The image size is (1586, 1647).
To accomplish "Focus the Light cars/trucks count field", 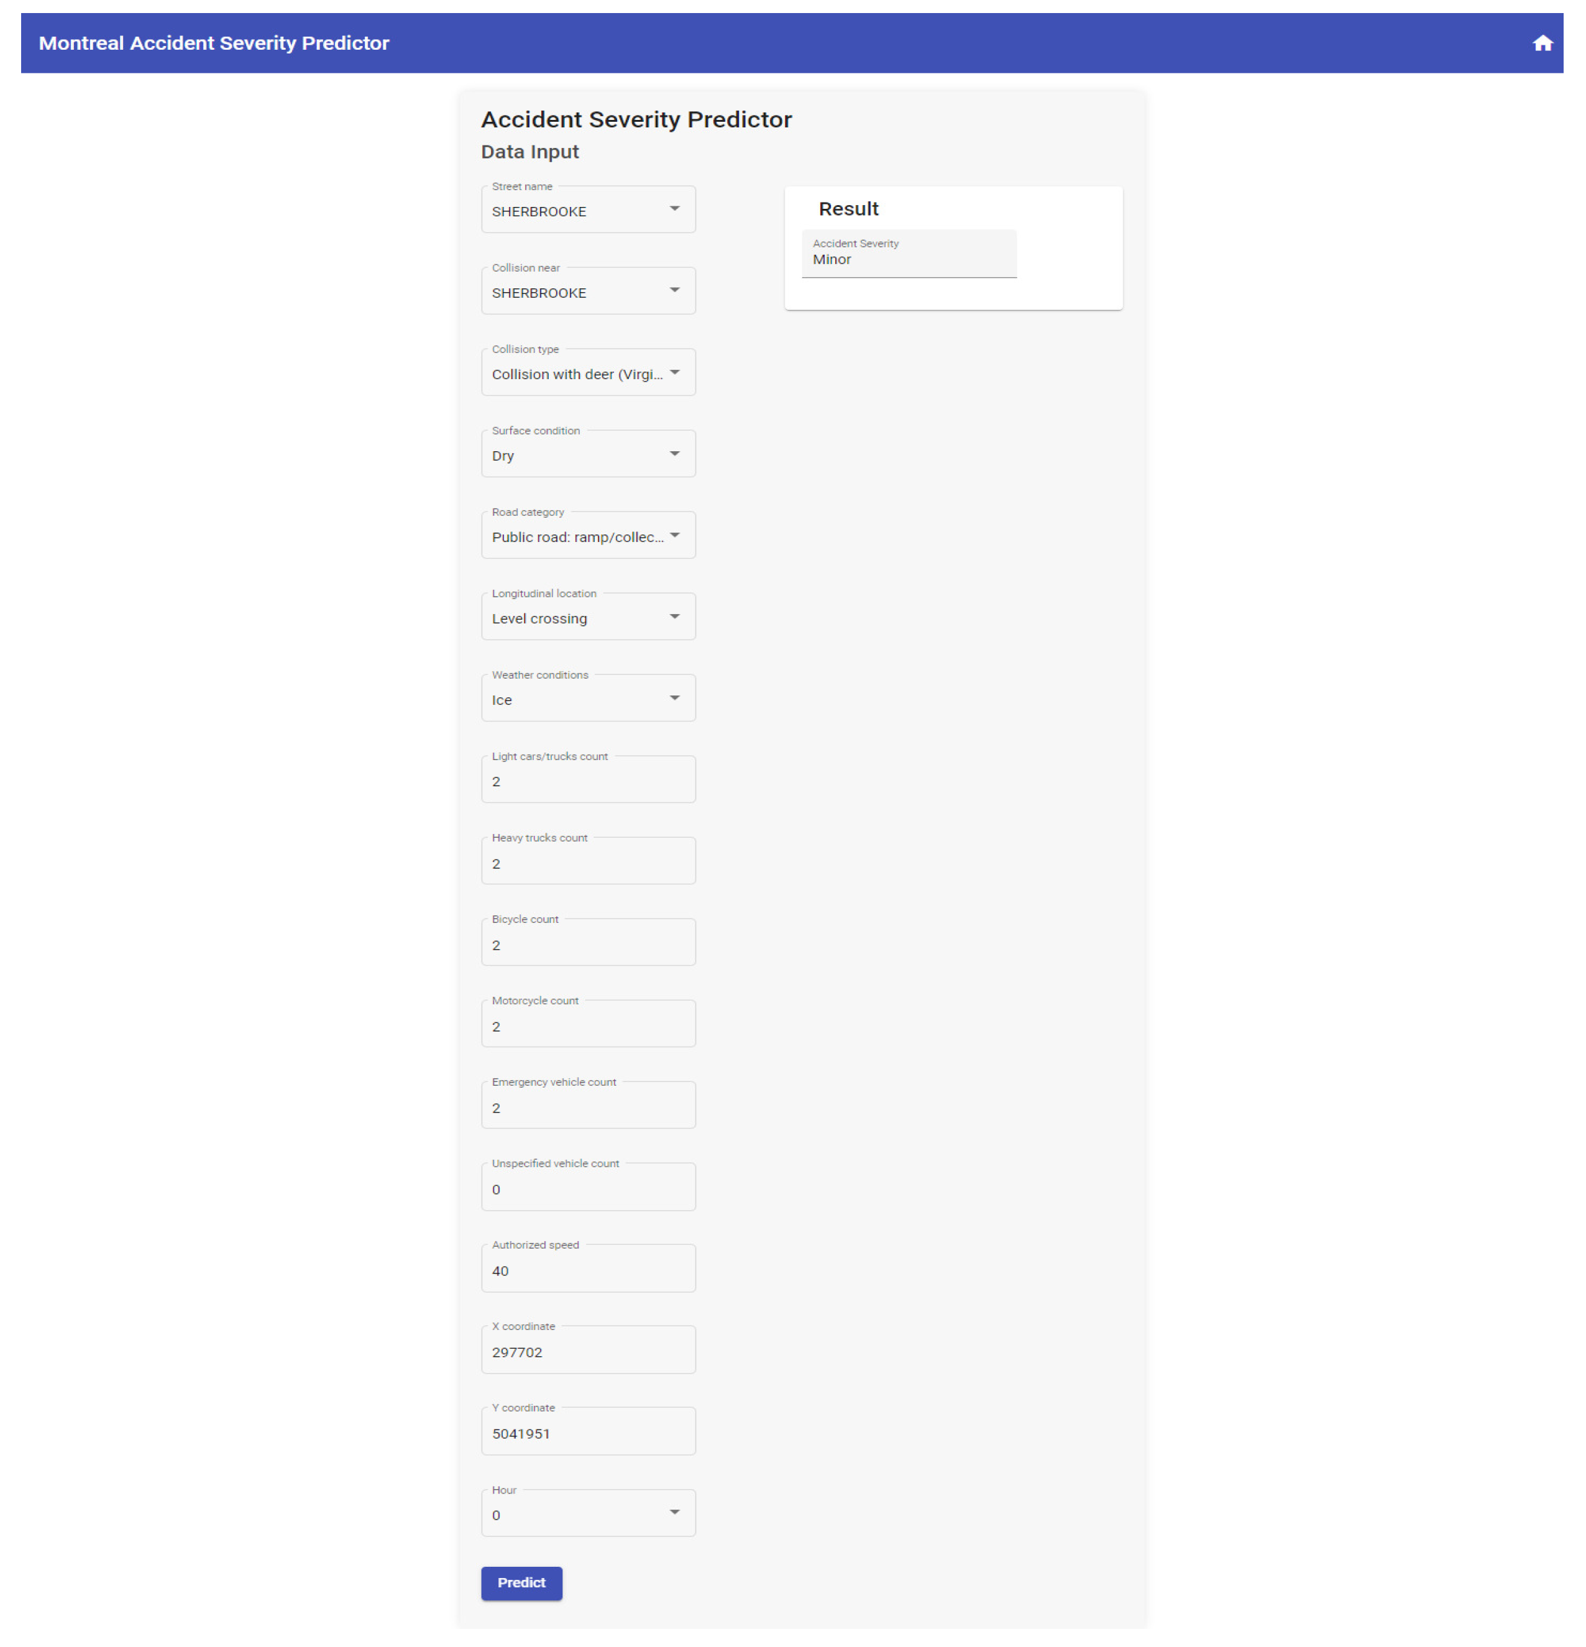I will tap(588, 781).
